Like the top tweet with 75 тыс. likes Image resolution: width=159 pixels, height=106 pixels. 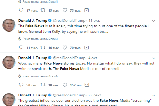click(x=64, y=11)
